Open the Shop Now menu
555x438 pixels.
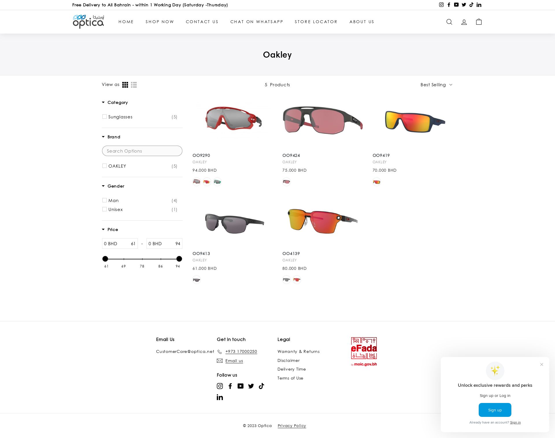click(160, 22)
